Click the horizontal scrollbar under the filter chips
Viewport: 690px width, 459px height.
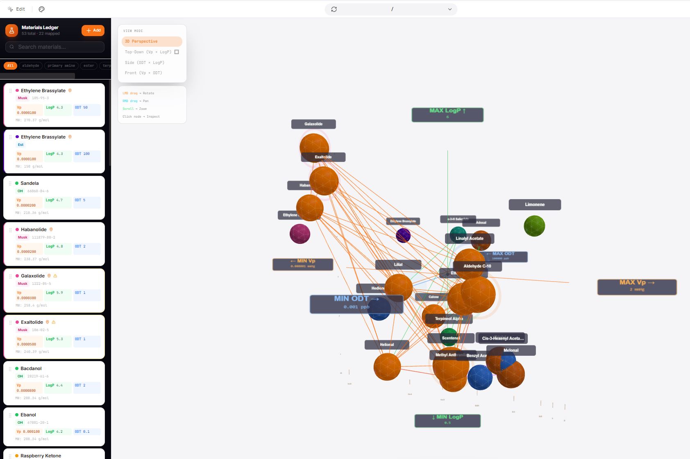coord(37,76)
